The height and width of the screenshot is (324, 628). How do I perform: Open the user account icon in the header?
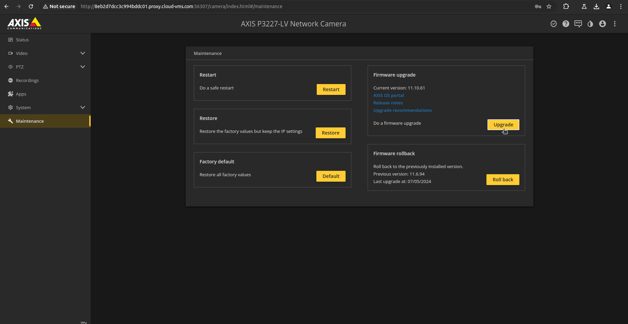coord(603,24)
